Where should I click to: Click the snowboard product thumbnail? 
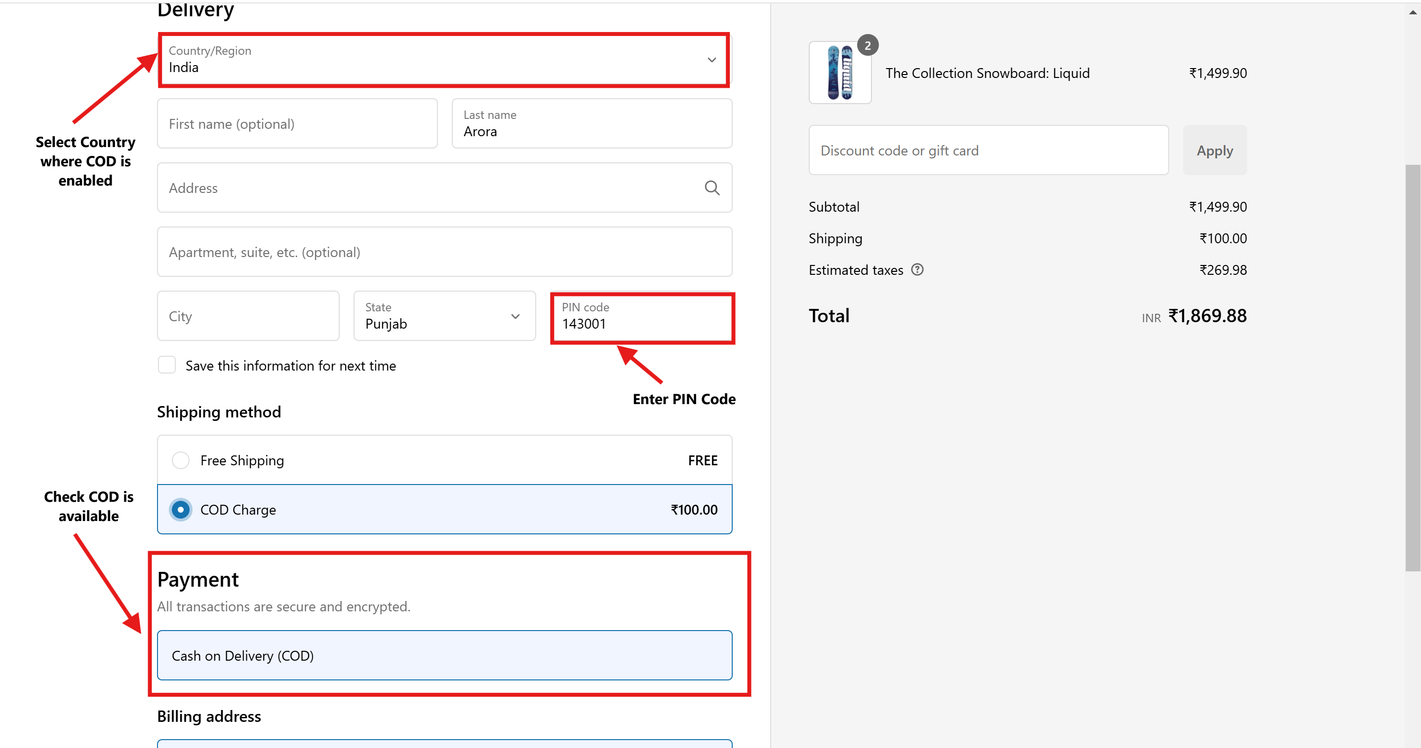[x=839, y=73]
